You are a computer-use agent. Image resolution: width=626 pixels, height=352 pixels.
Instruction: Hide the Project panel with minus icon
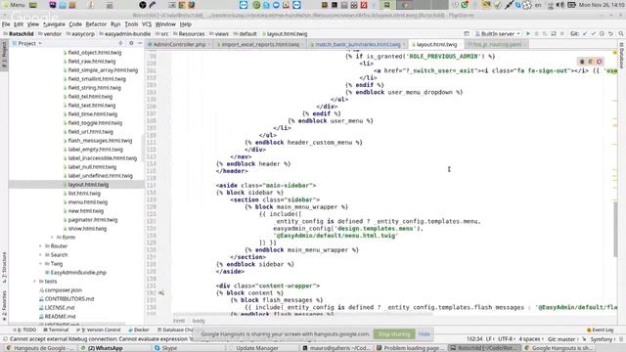[x=140, y=43]
